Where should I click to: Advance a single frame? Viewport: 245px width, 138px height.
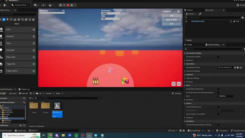(64, 5)
